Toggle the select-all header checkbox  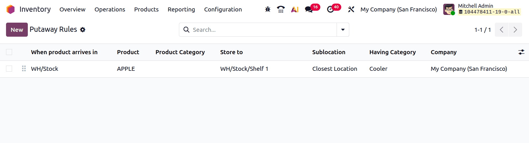(x=9, y=52)
